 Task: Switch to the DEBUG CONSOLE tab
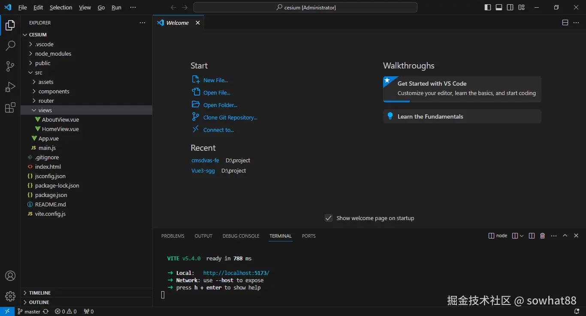pos(241,236)
